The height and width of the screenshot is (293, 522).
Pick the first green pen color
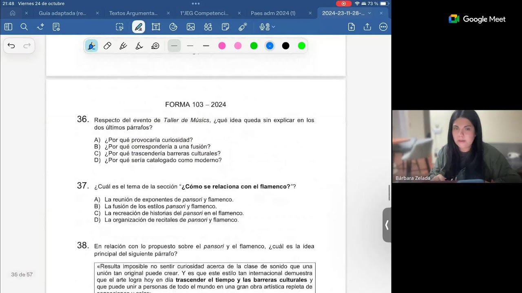click(254, 46)
